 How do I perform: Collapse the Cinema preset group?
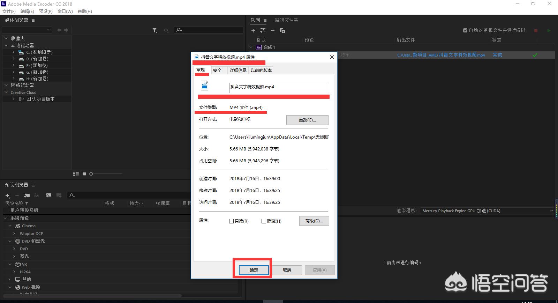tap(10, 226)
